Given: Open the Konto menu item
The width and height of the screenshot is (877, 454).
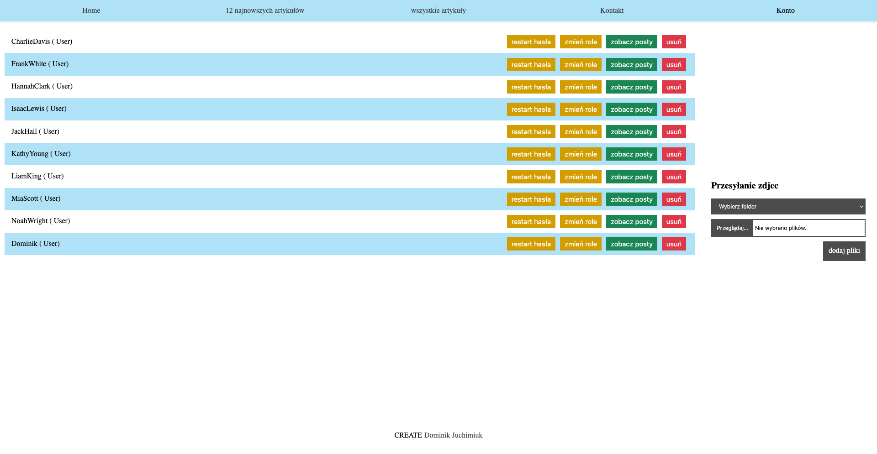Looking at the screenshot, I should click(785, 10).
